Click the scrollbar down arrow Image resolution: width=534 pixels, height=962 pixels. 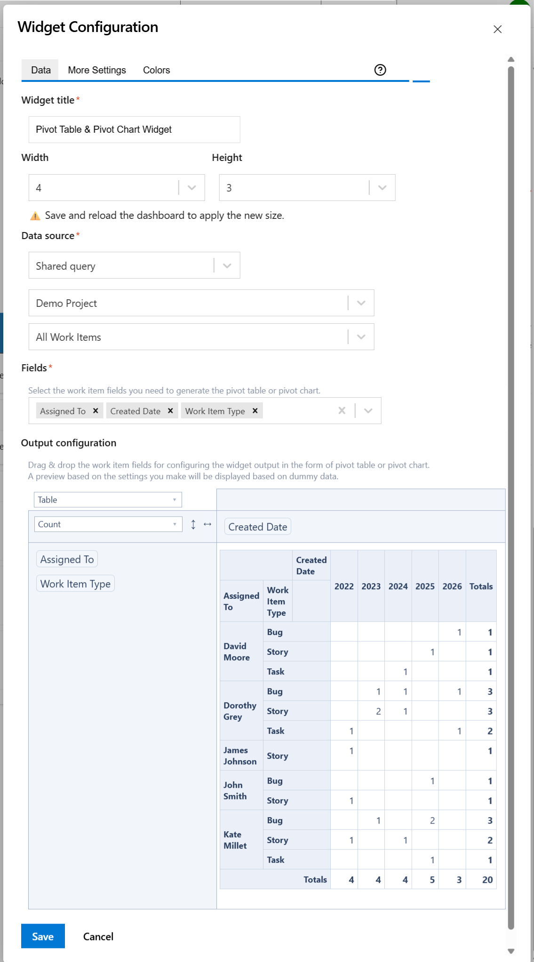pyautogui.click(x=511, y=951)
